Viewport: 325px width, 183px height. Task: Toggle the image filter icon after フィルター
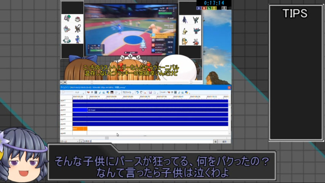tap(182, 92)
